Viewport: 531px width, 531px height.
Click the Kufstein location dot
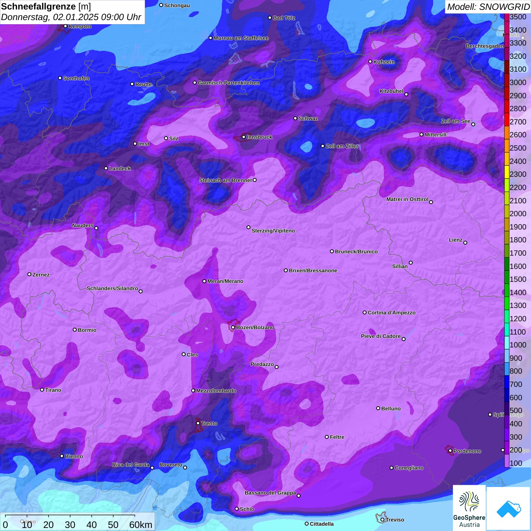click(x=370, y=61)
